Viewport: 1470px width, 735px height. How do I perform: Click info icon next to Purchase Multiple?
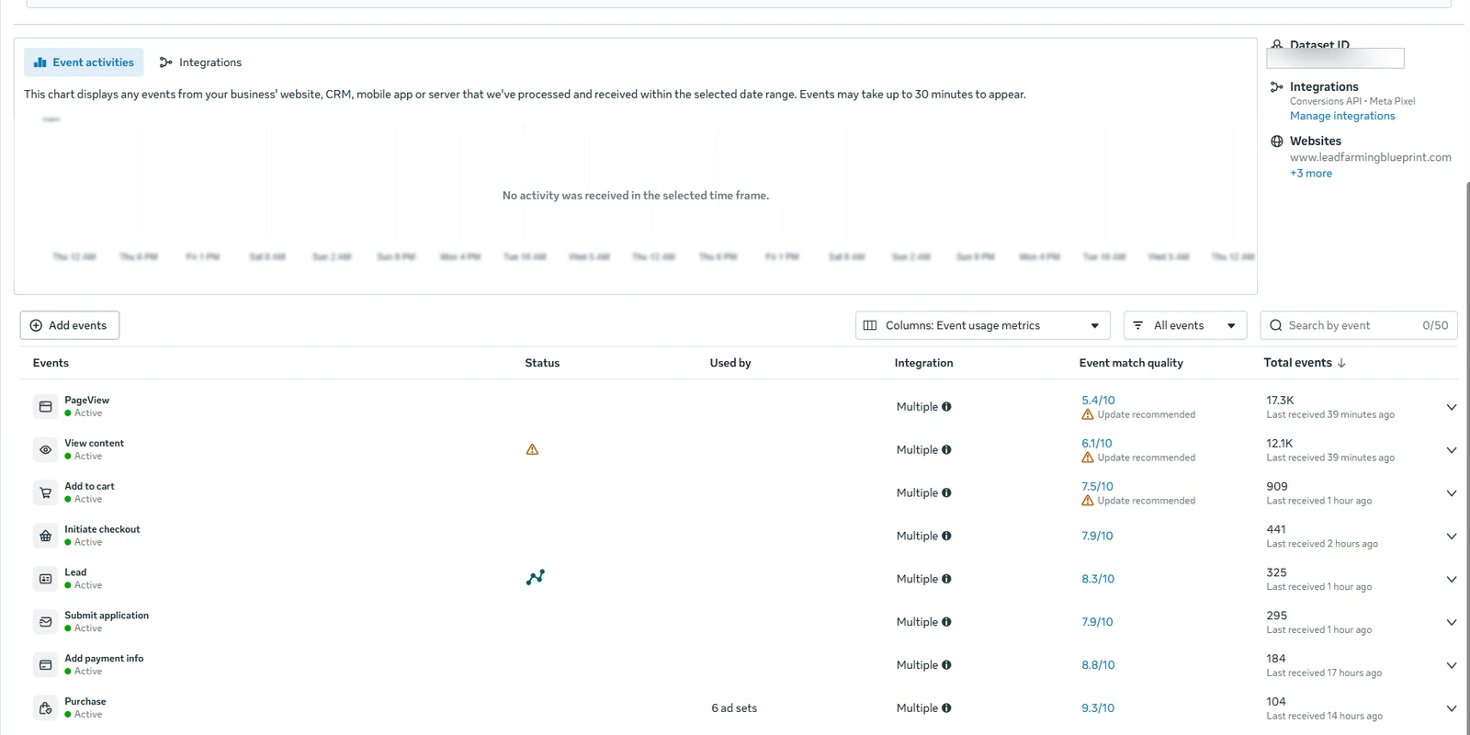(946, 708)
